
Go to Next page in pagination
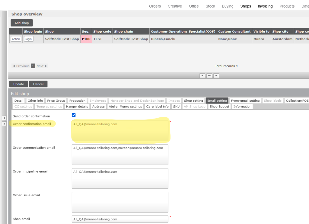click(x=42, y=66)
